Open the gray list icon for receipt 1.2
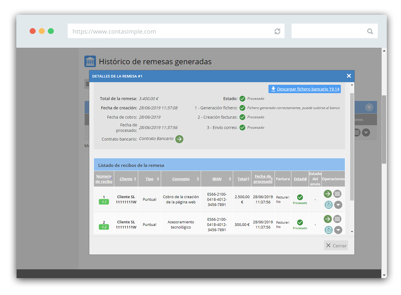The width and height of the screenshot is (401, 295). (337, 219)
